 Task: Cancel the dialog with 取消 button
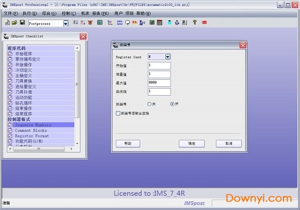228,144
